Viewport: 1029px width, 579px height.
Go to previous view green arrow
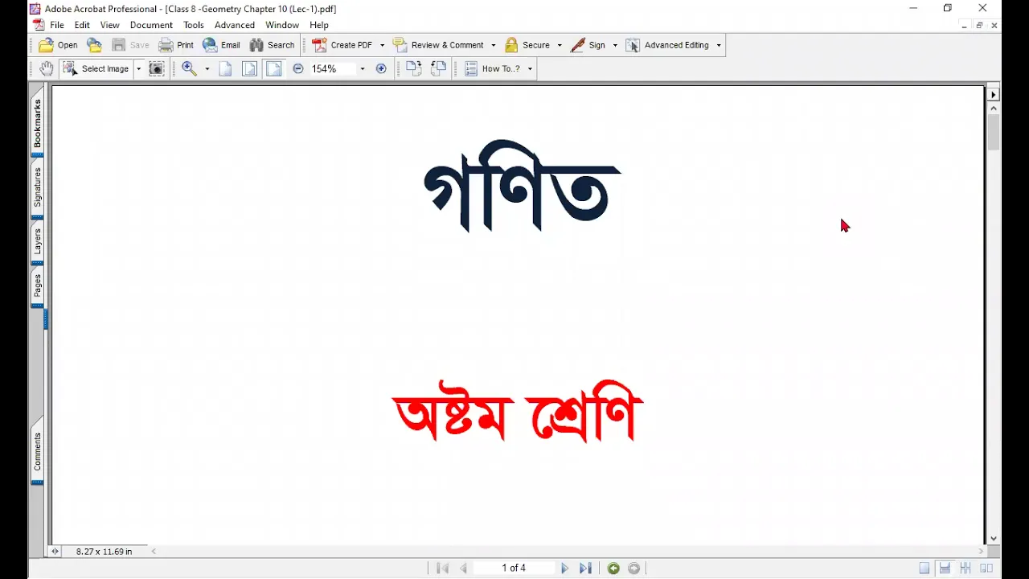613,569
